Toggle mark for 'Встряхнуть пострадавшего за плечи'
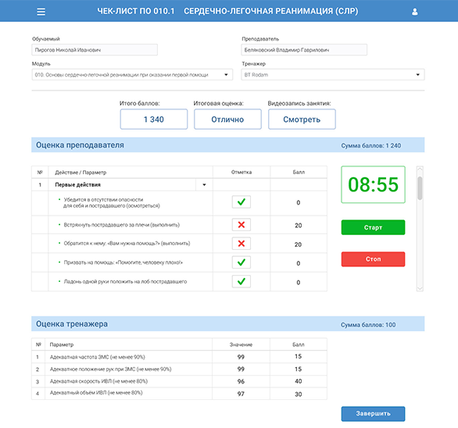Screen dimensions: 458x428 tap(242, 225)
